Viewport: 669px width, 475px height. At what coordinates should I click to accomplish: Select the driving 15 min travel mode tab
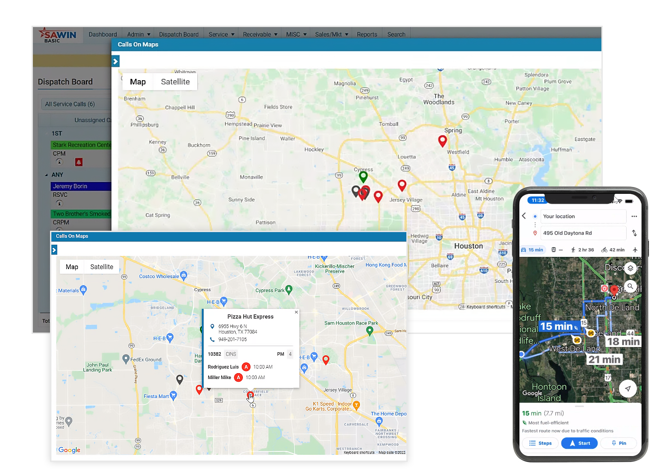pos(532,250)
